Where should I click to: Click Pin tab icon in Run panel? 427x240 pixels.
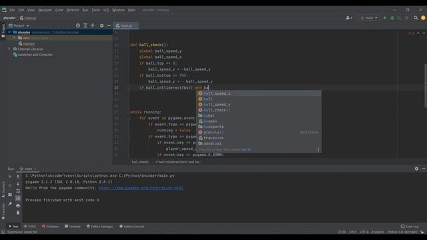point(10,204)
